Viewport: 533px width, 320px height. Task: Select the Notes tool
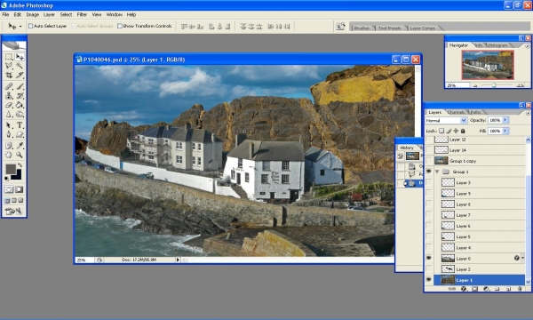[x=9, y=146]
